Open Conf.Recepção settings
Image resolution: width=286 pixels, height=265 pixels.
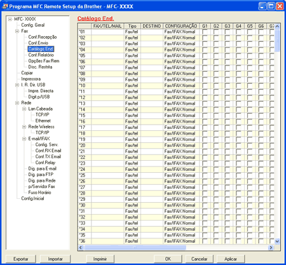43,37
